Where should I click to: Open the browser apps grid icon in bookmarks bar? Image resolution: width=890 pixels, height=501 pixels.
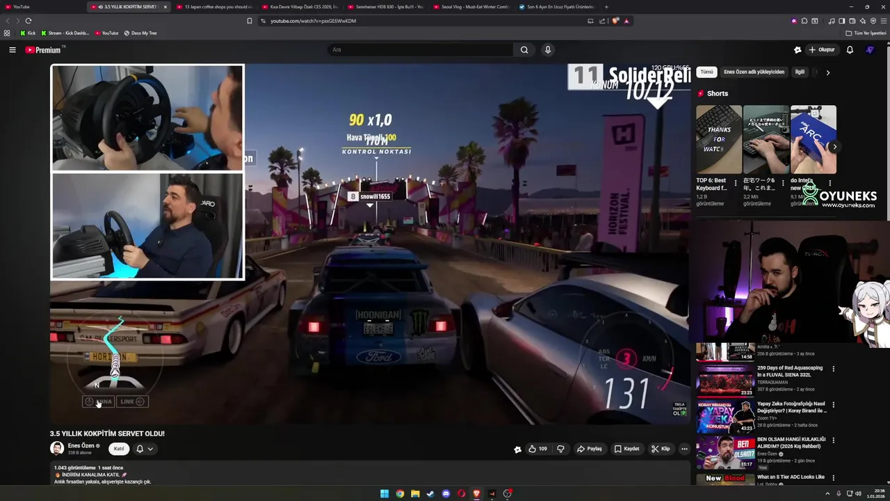pyautogui.click(x=7, y=33)
